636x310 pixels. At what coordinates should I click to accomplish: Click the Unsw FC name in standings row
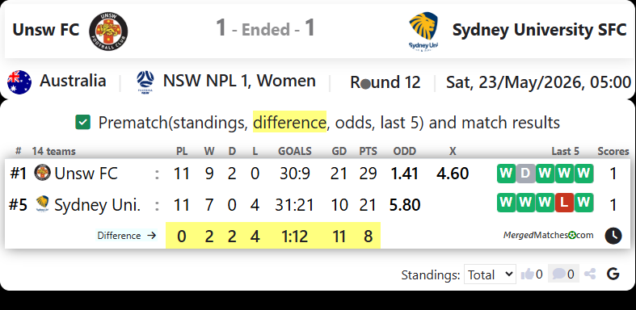point(86,174)
